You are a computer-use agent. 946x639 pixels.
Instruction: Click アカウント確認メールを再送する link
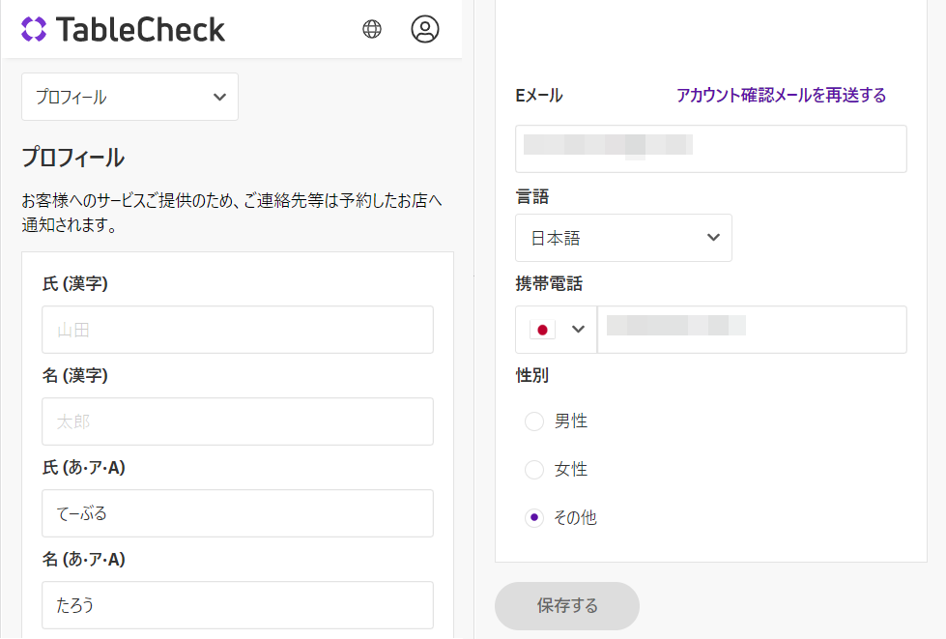(x=781, y=95)
